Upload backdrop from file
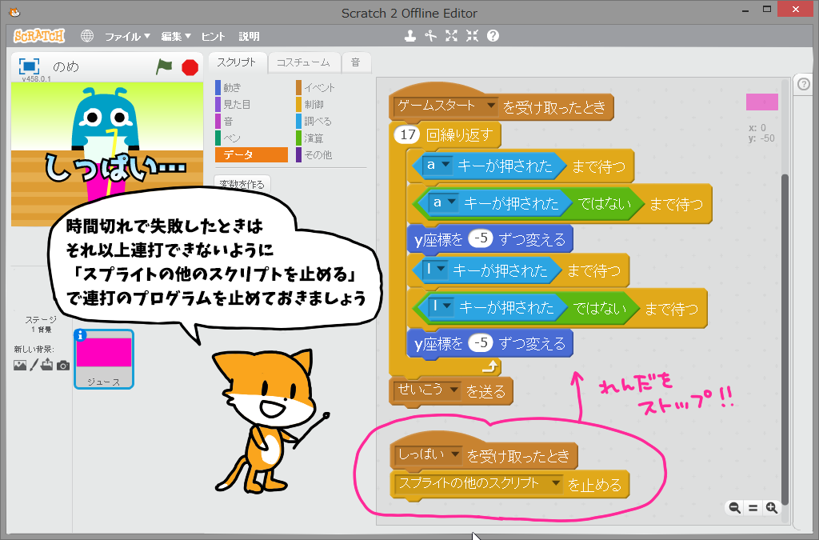The height and width of the screenshot is (540, 819). 47,365
